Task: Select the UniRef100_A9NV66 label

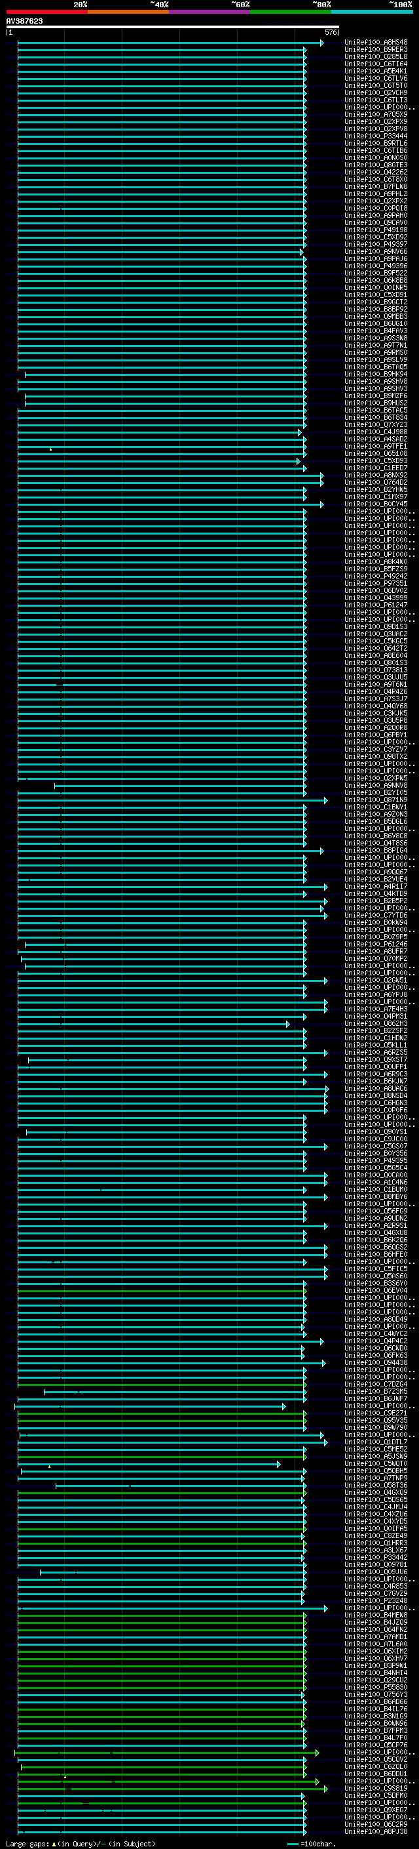Action: (x=376, y=252)
